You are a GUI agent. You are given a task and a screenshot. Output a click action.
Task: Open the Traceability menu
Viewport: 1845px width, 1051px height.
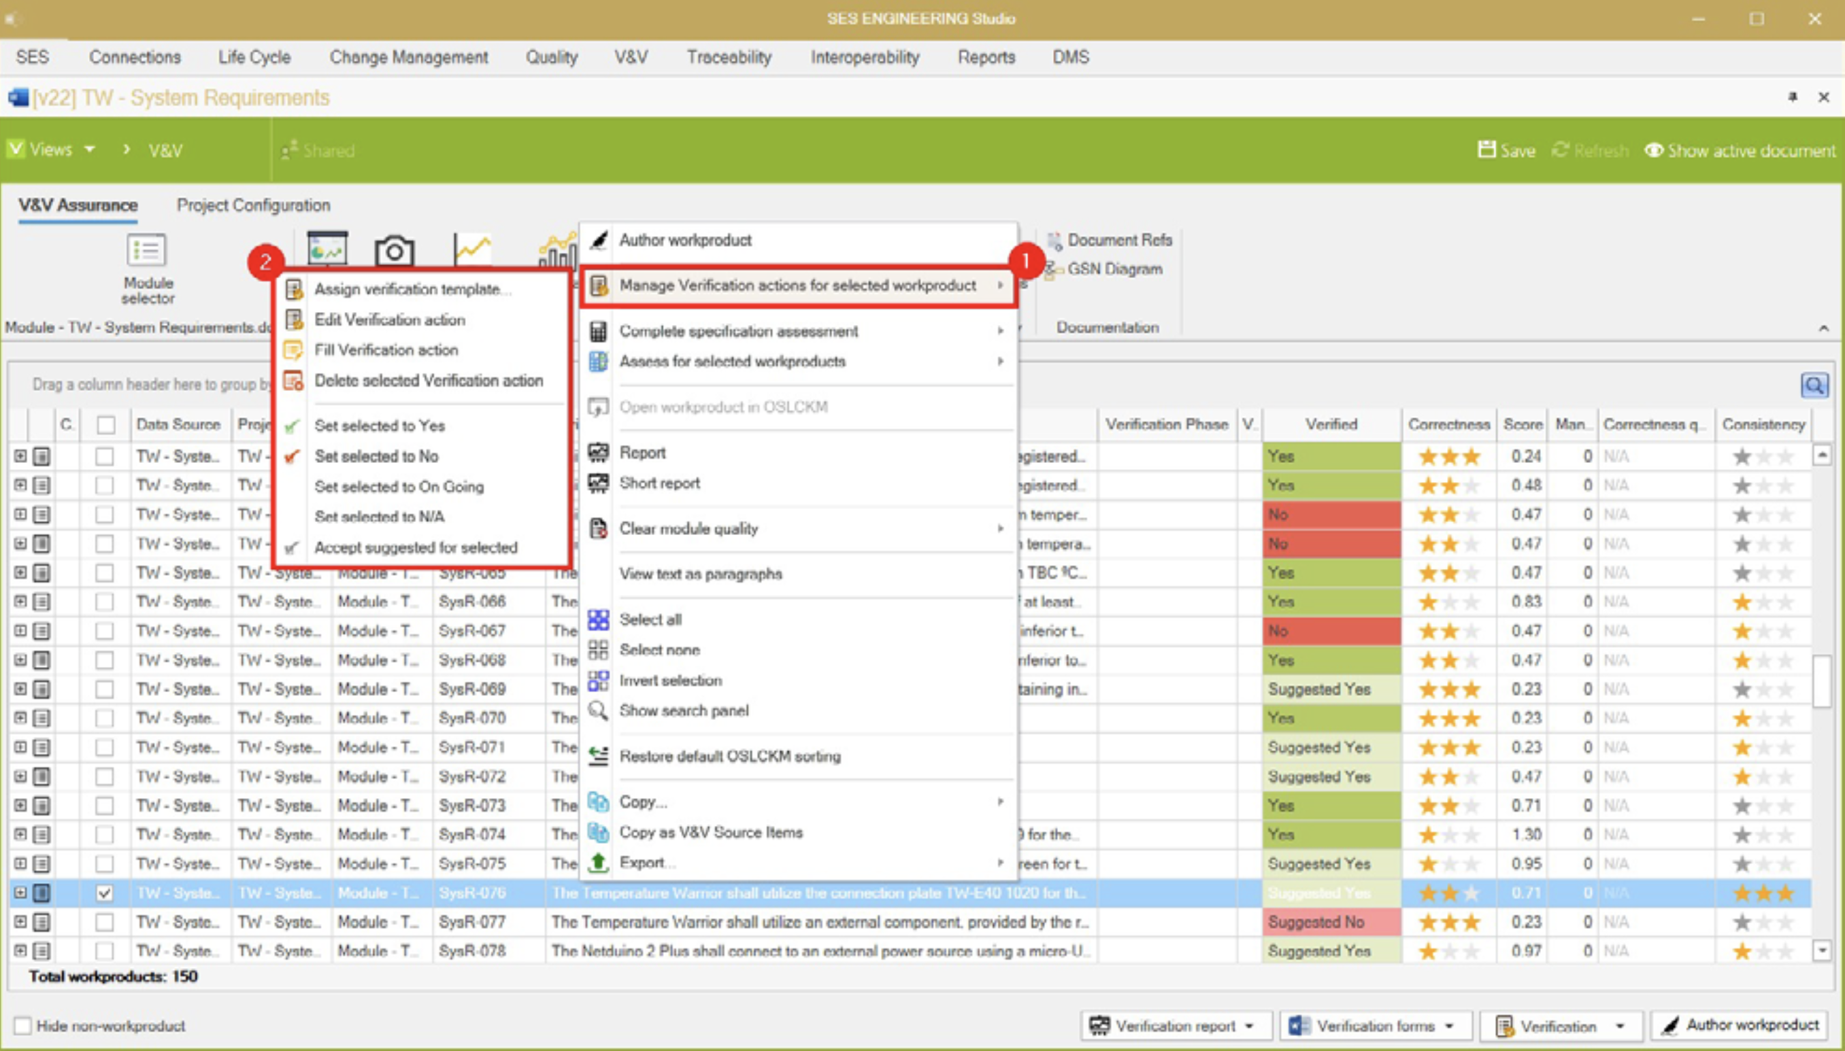(728, 57)
